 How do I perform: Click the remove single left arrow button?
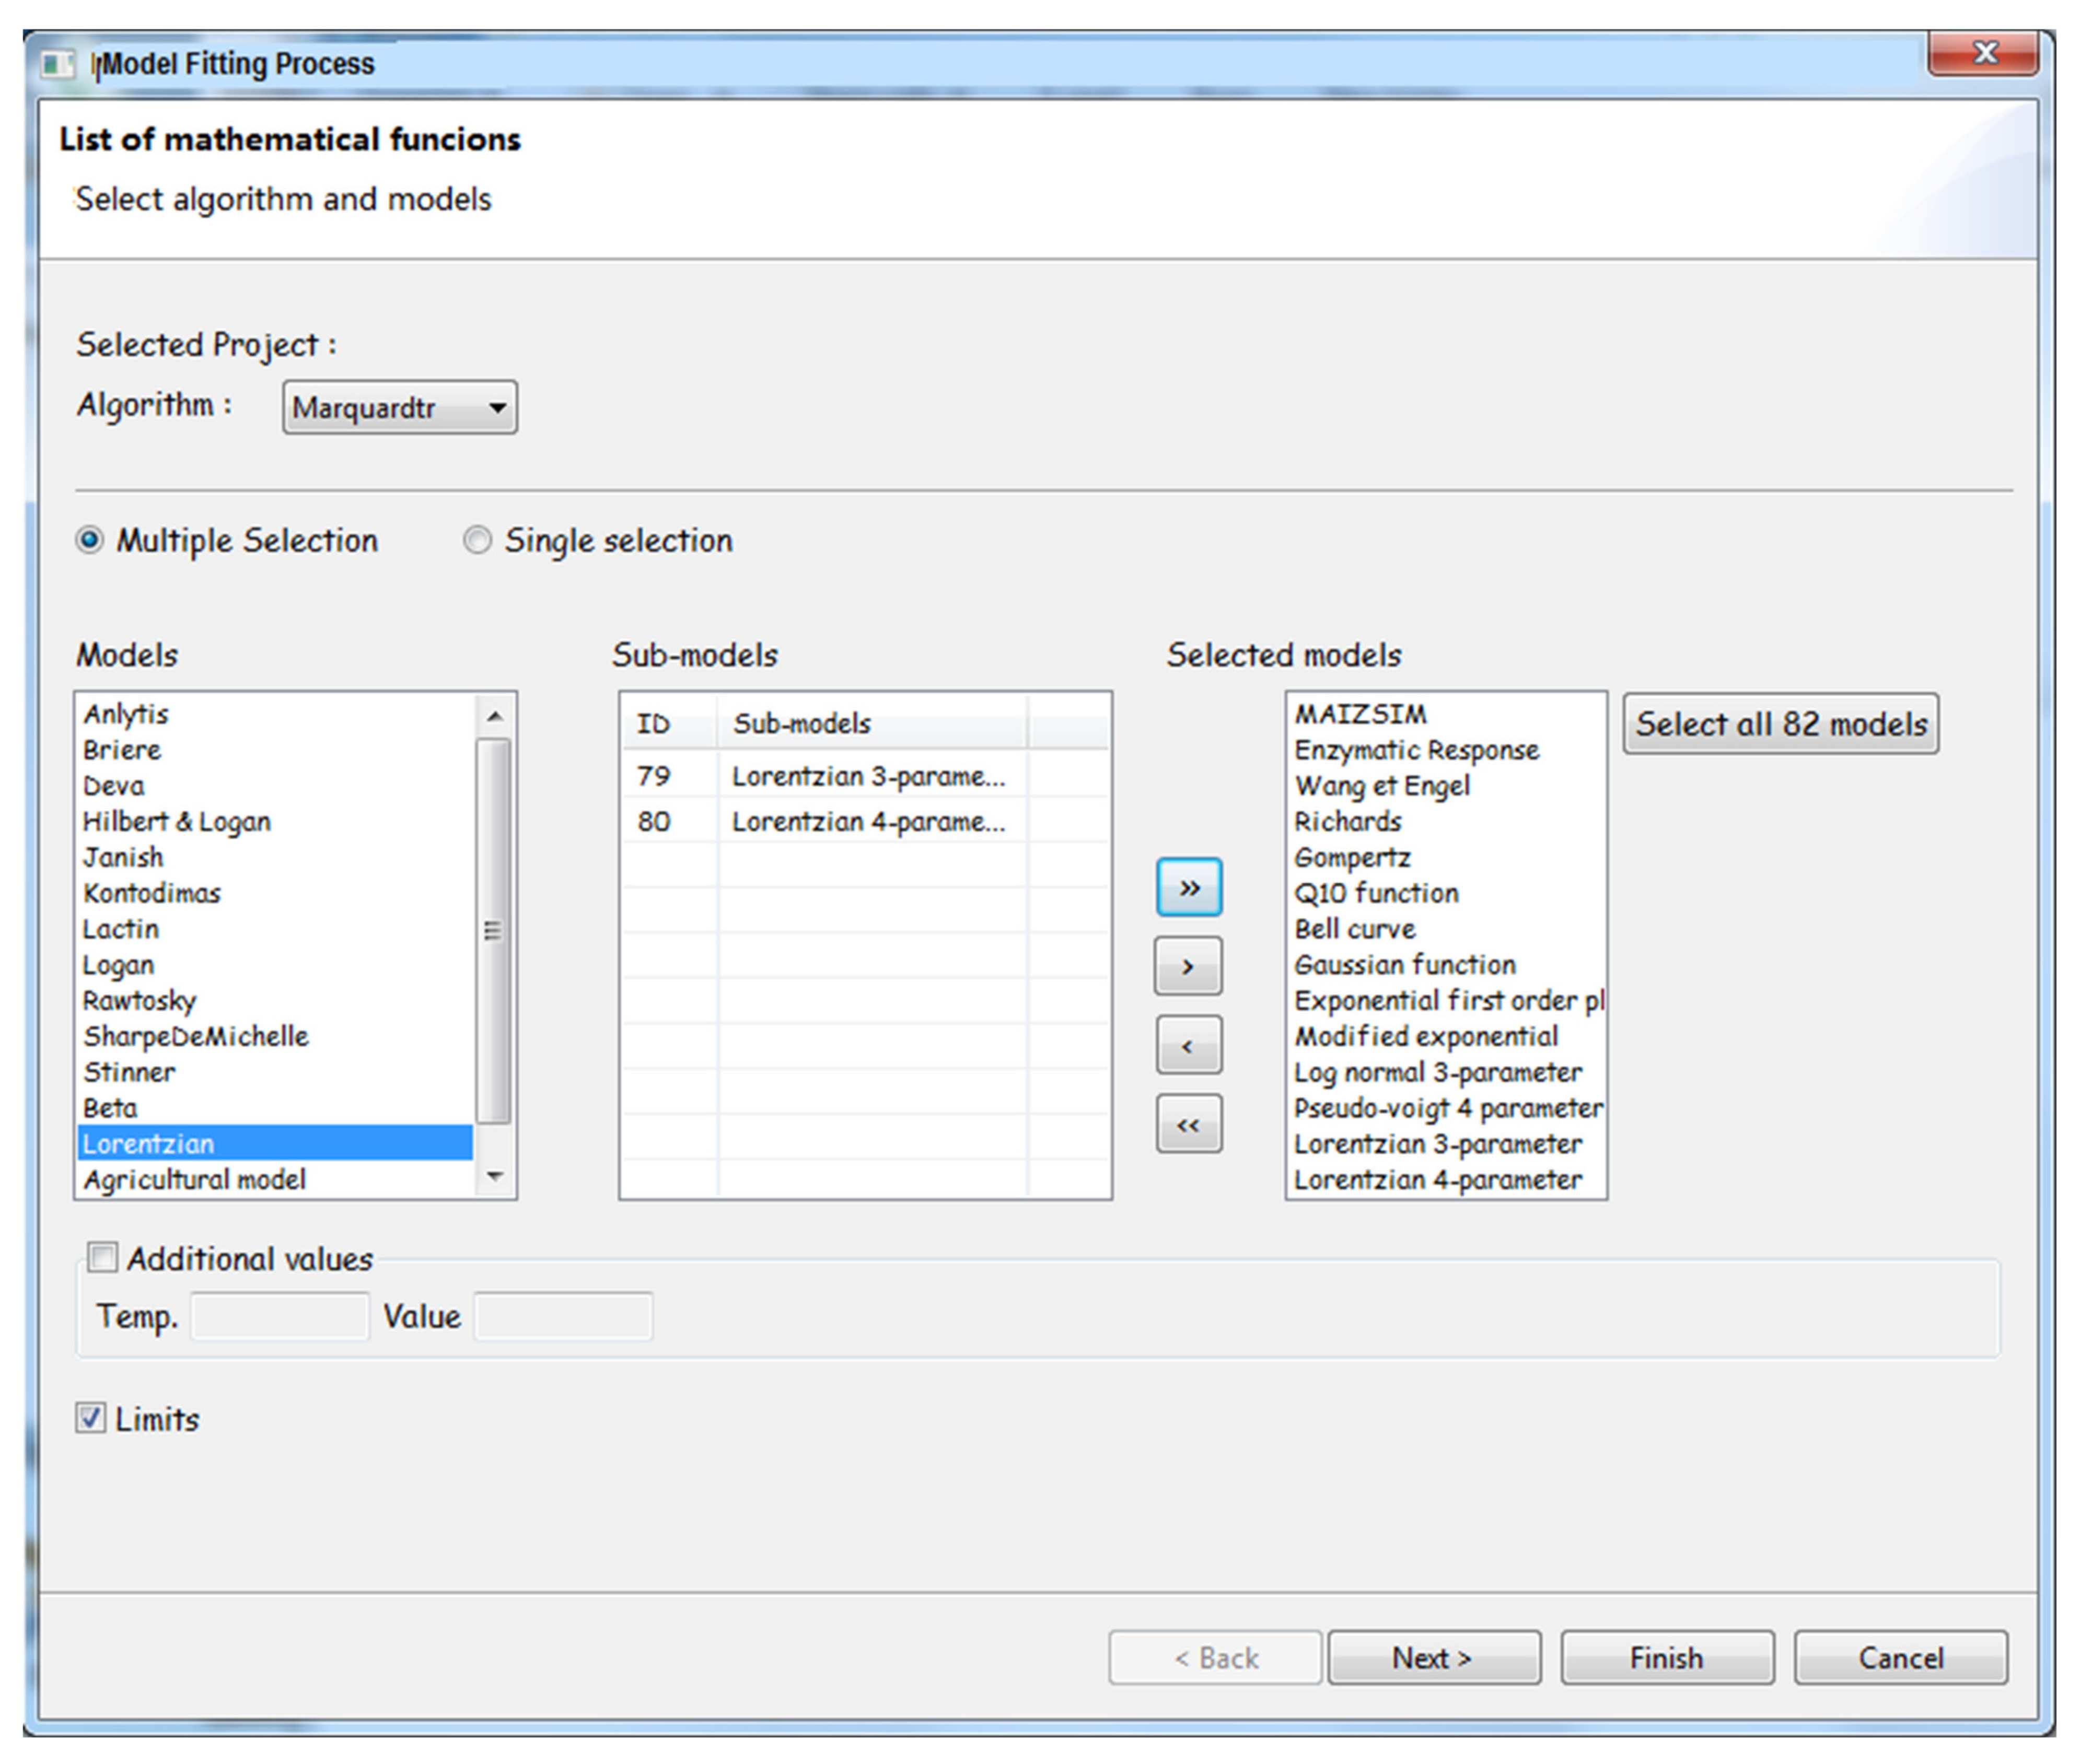pos(1188,1045)
